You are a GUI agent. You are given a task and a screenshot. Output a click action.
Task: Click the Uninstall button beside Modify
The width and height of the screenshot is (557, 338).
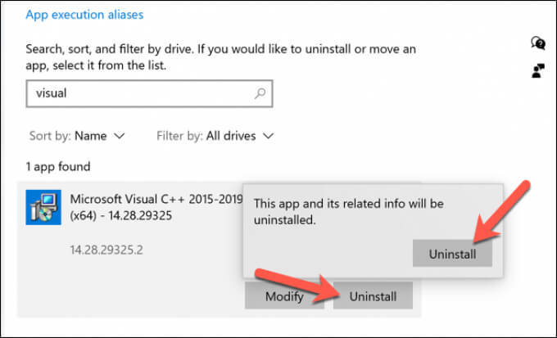(x=373, y=296)
